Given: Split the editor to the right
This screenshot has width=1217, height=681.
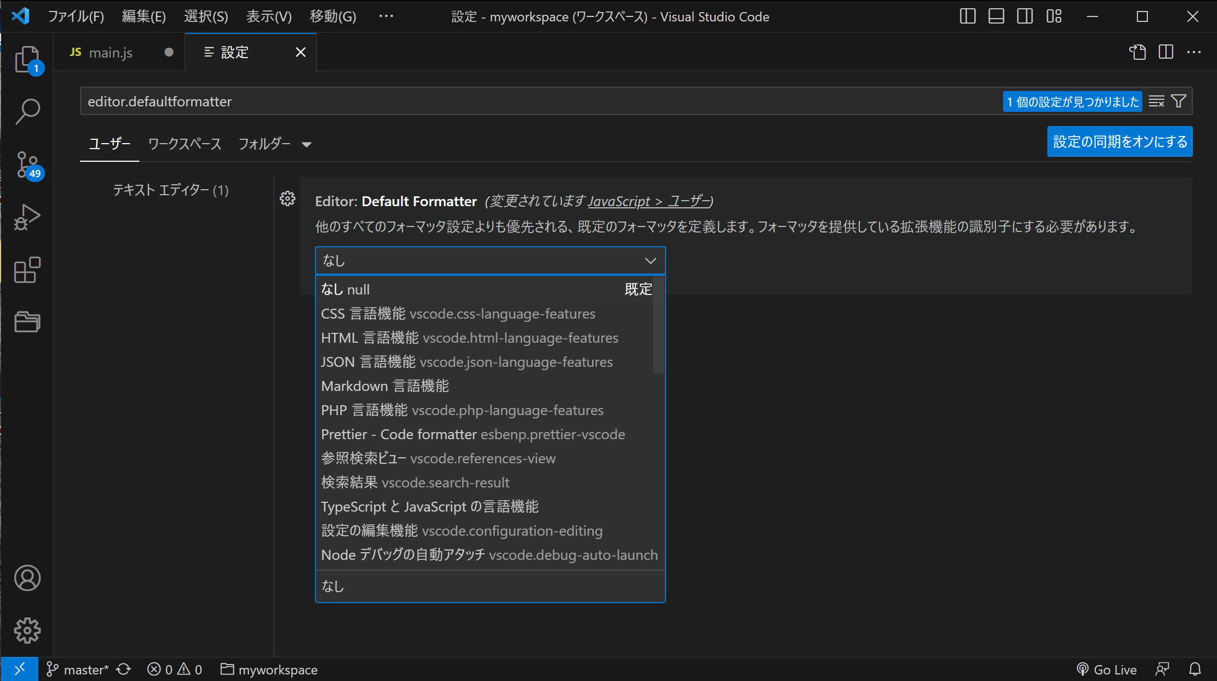Looking at the screenshot, I should (1166, 52).
